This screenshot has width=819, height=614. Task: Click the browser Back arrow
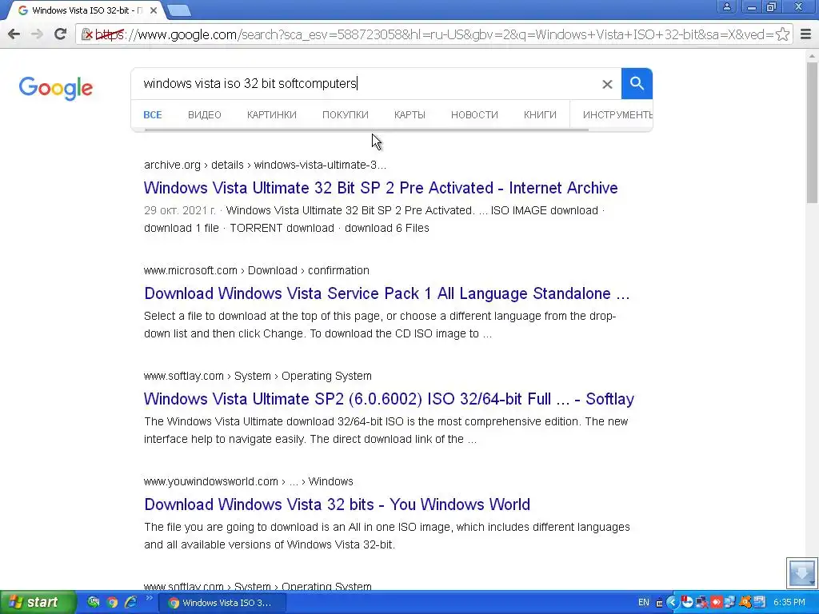click(14, 34)
